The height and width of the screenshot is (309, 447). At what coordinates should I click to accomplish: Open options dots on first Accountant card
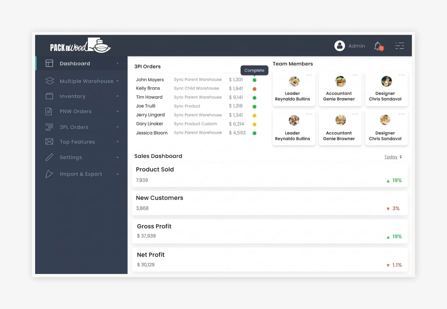(355, 75)
